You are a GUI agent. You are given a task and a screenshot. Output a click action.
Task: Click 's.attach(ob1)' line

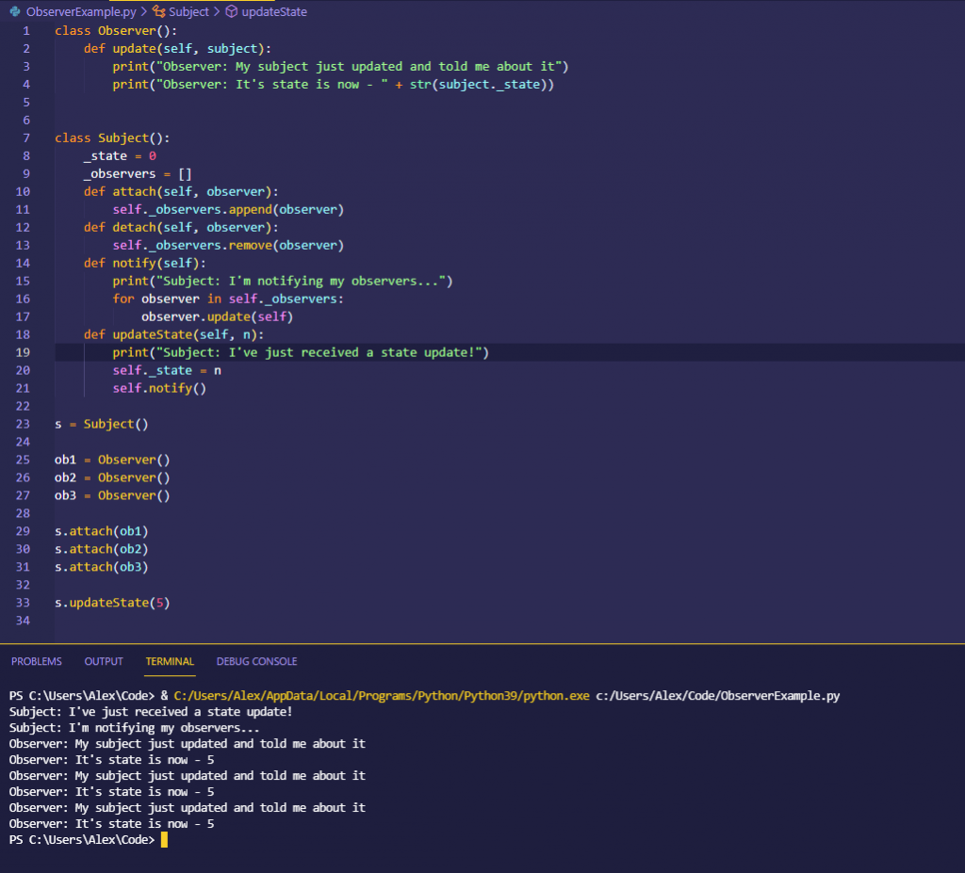(x=102, y=531)
